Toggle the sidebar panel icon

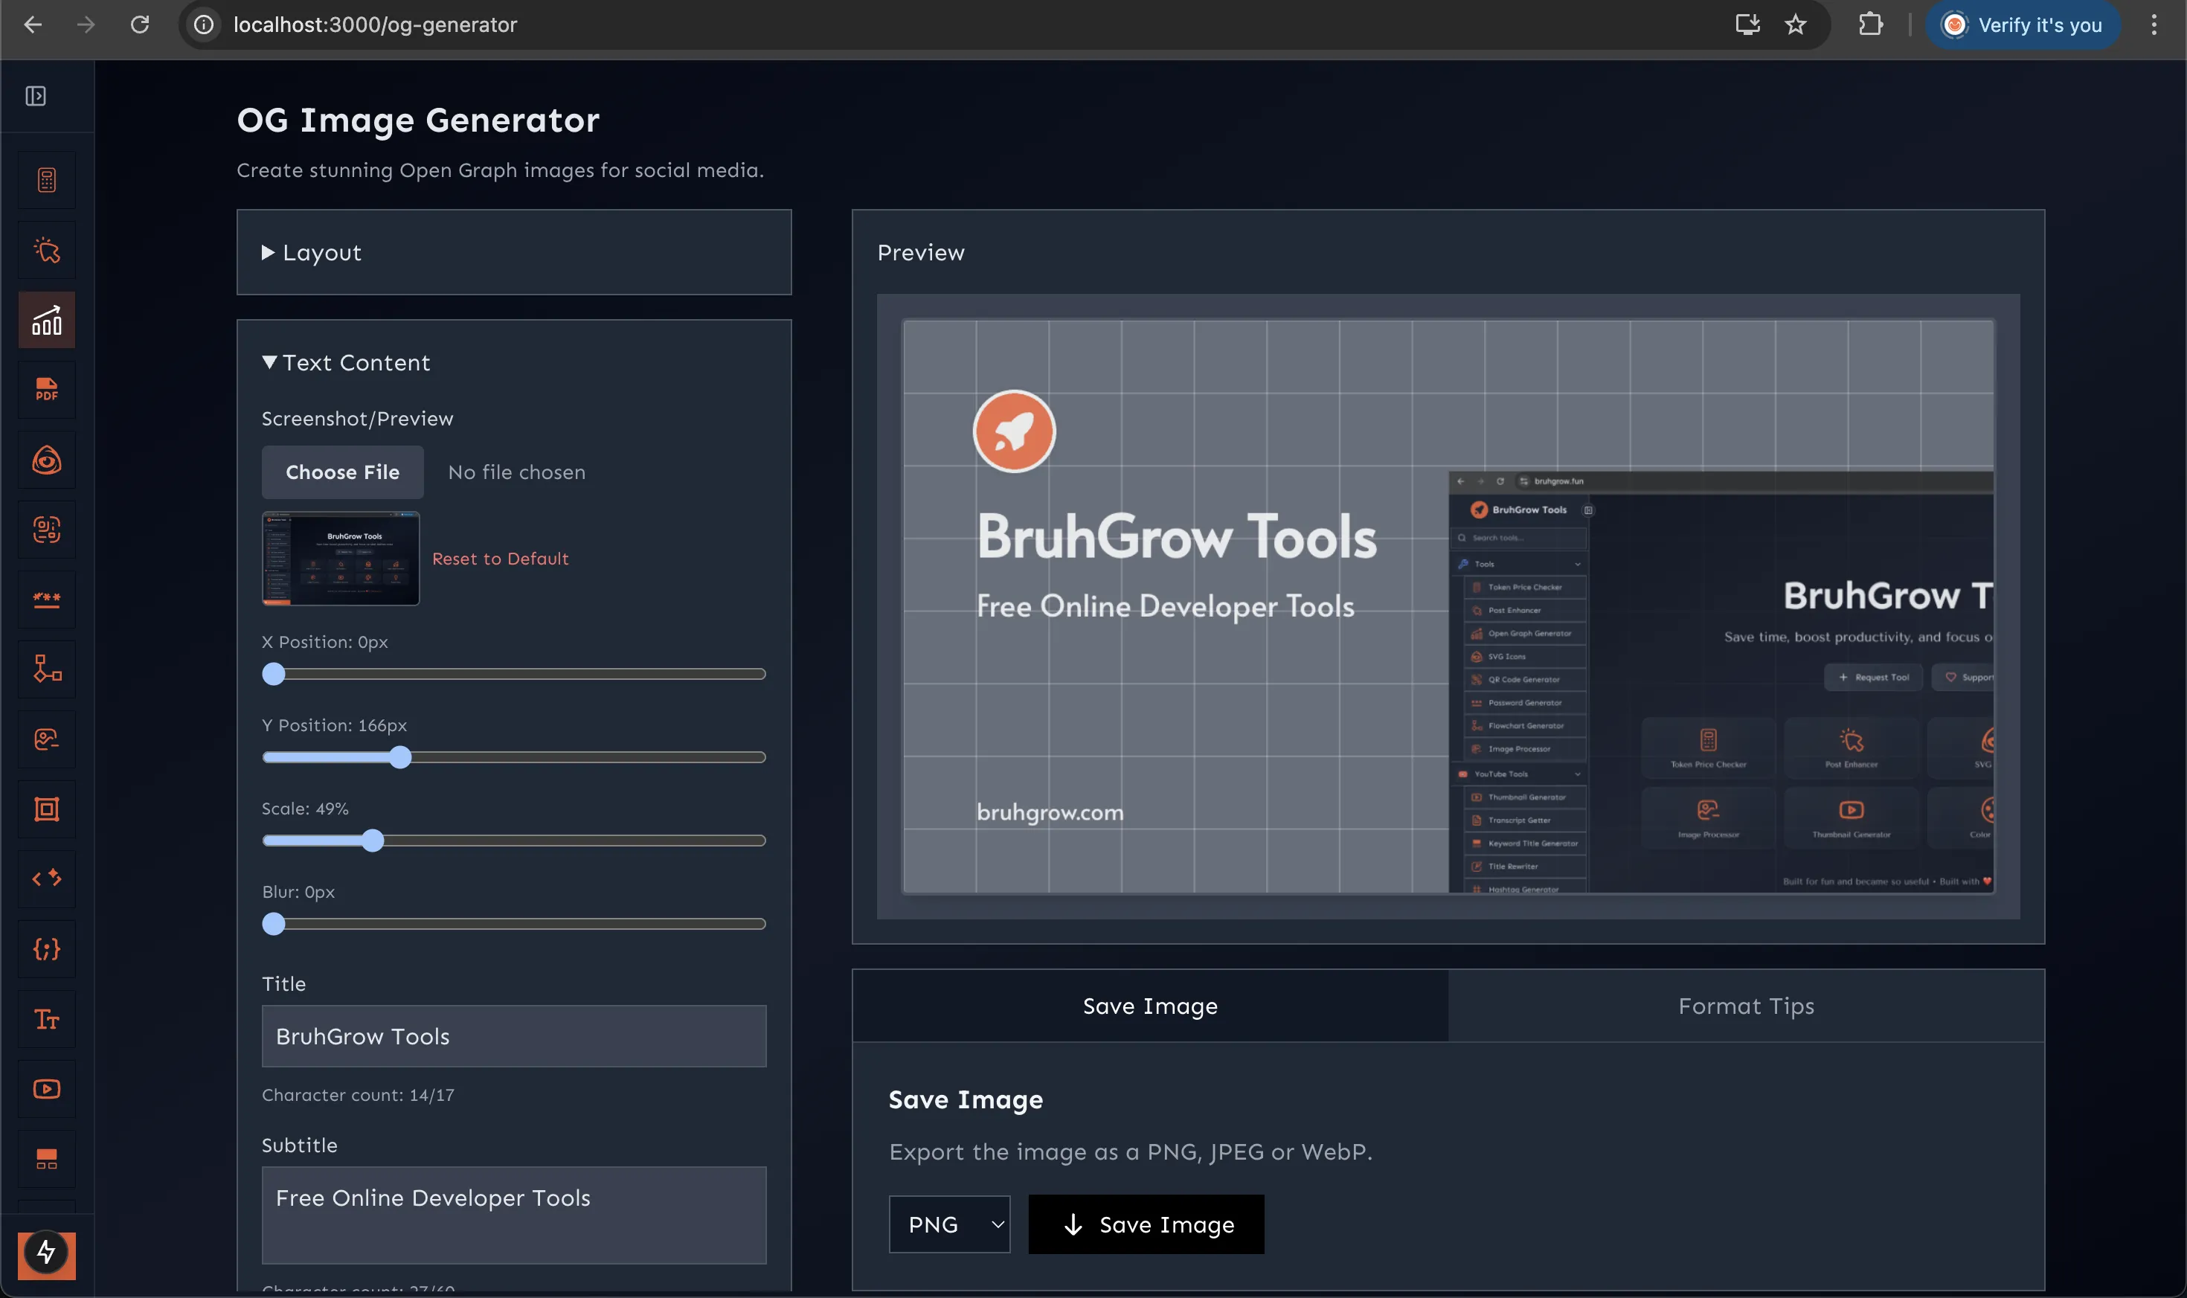pos(36,96)
